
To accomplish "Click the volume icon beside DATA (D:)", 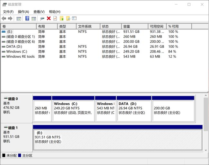I will click(x=4, y=47).
